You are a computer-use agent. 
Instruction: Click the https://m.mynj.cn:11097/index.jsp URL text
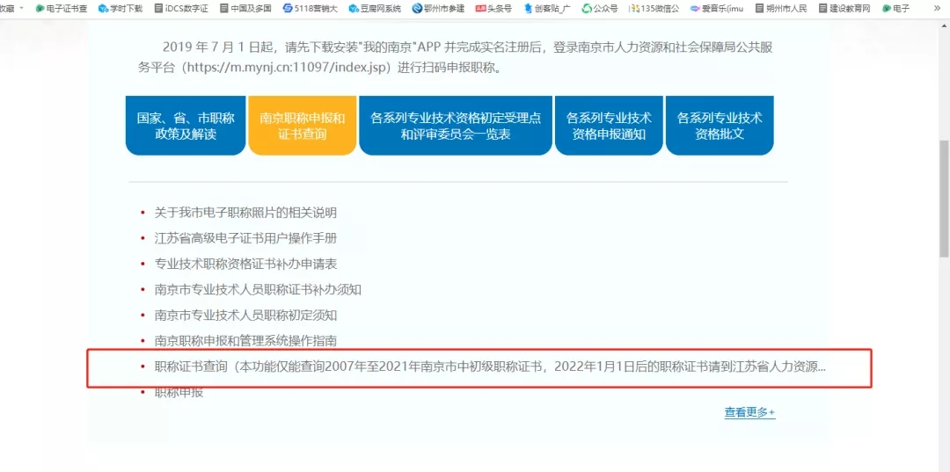click(x=288, y=68)
